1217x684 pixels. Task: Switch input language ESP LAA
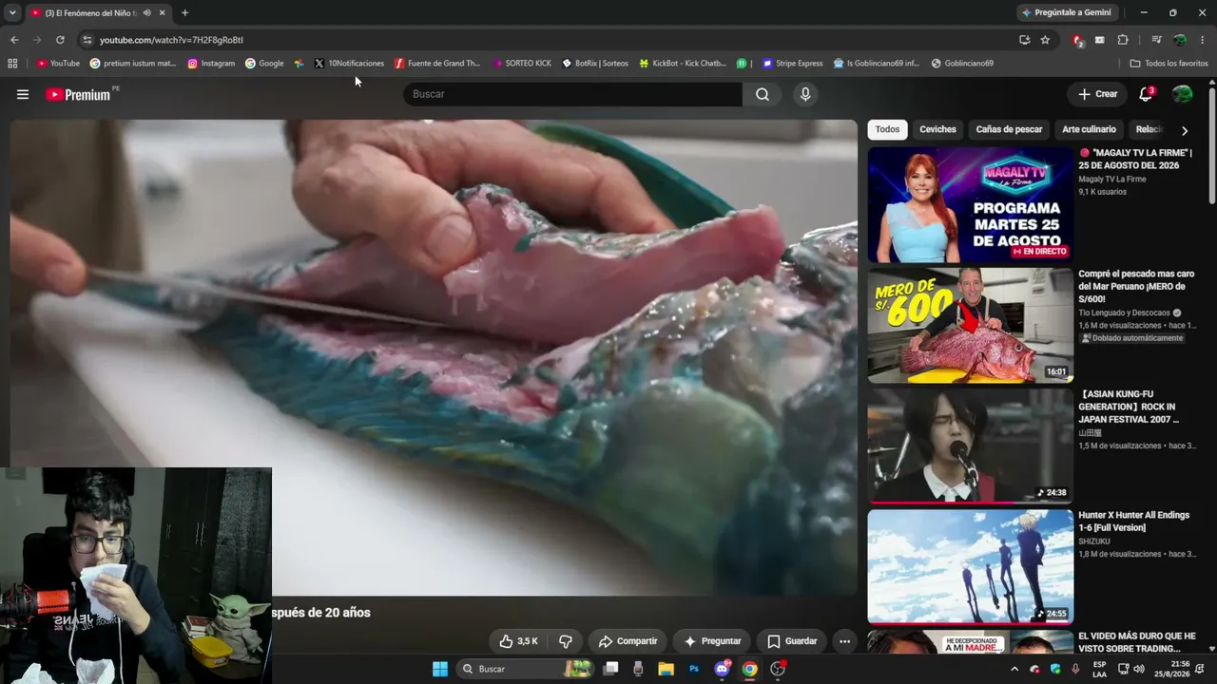[x=1099, y=669]
